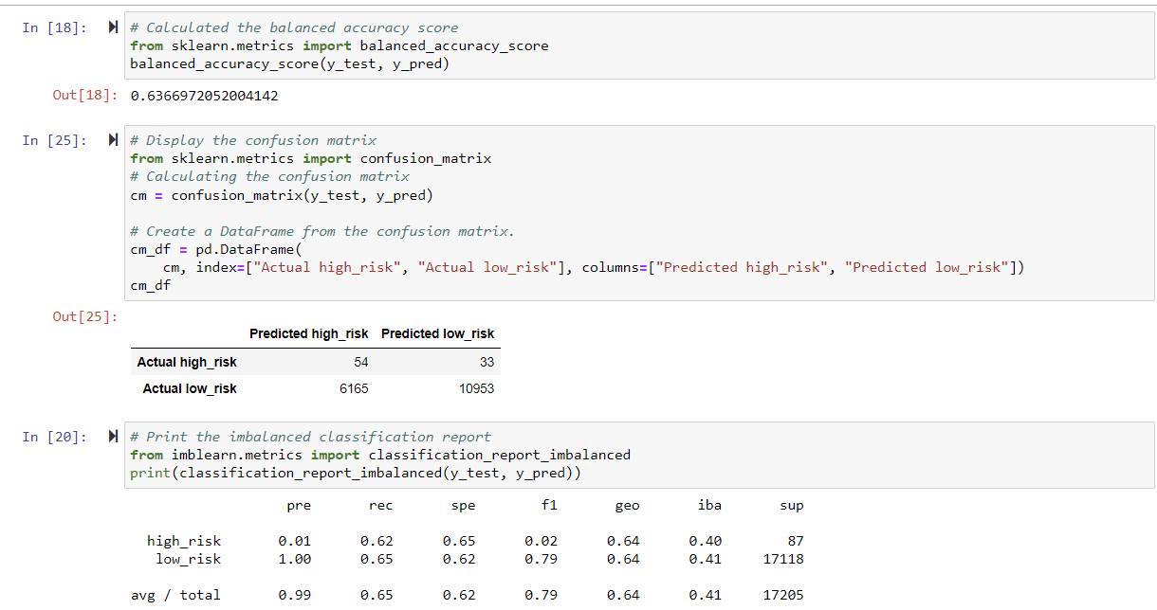This screenshot has height=610, width=1157.
Task: Select high_risk iba value 0.40
Action: coord(706,541)
